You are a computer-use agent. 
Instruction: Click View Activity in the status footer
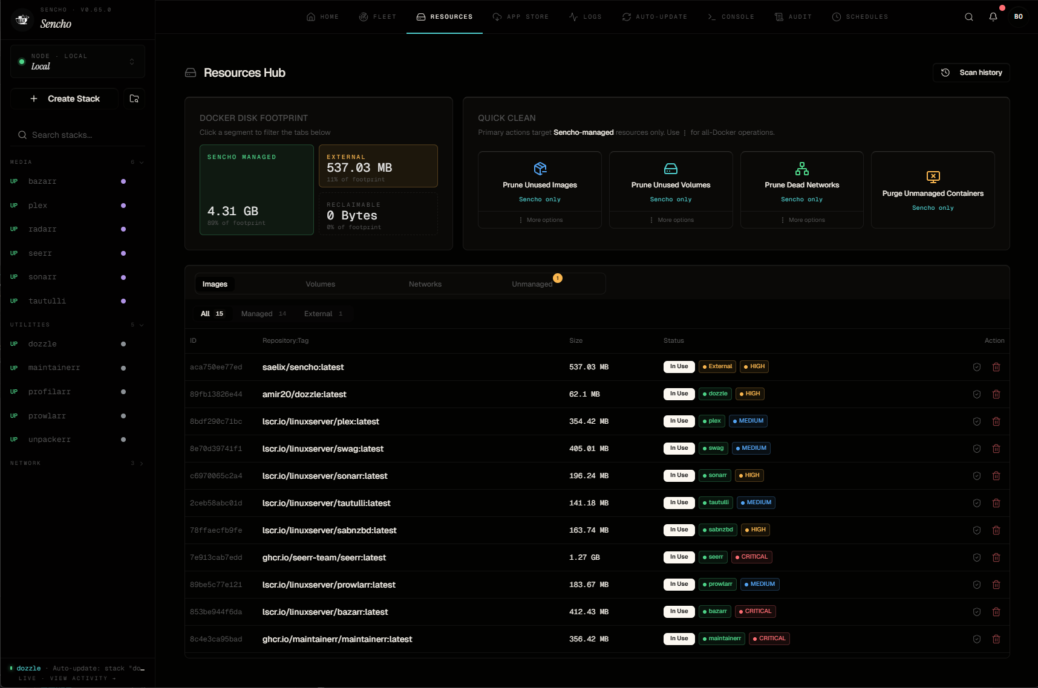point(82,678)
